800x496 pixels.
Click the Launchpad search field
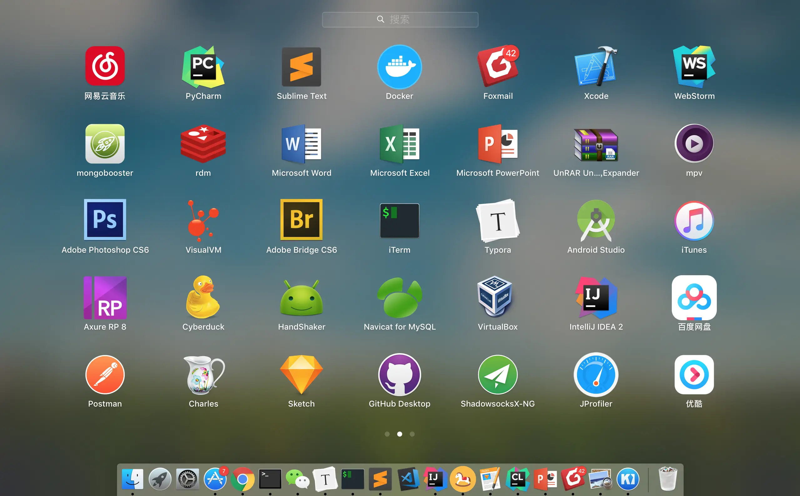point(400,20)
